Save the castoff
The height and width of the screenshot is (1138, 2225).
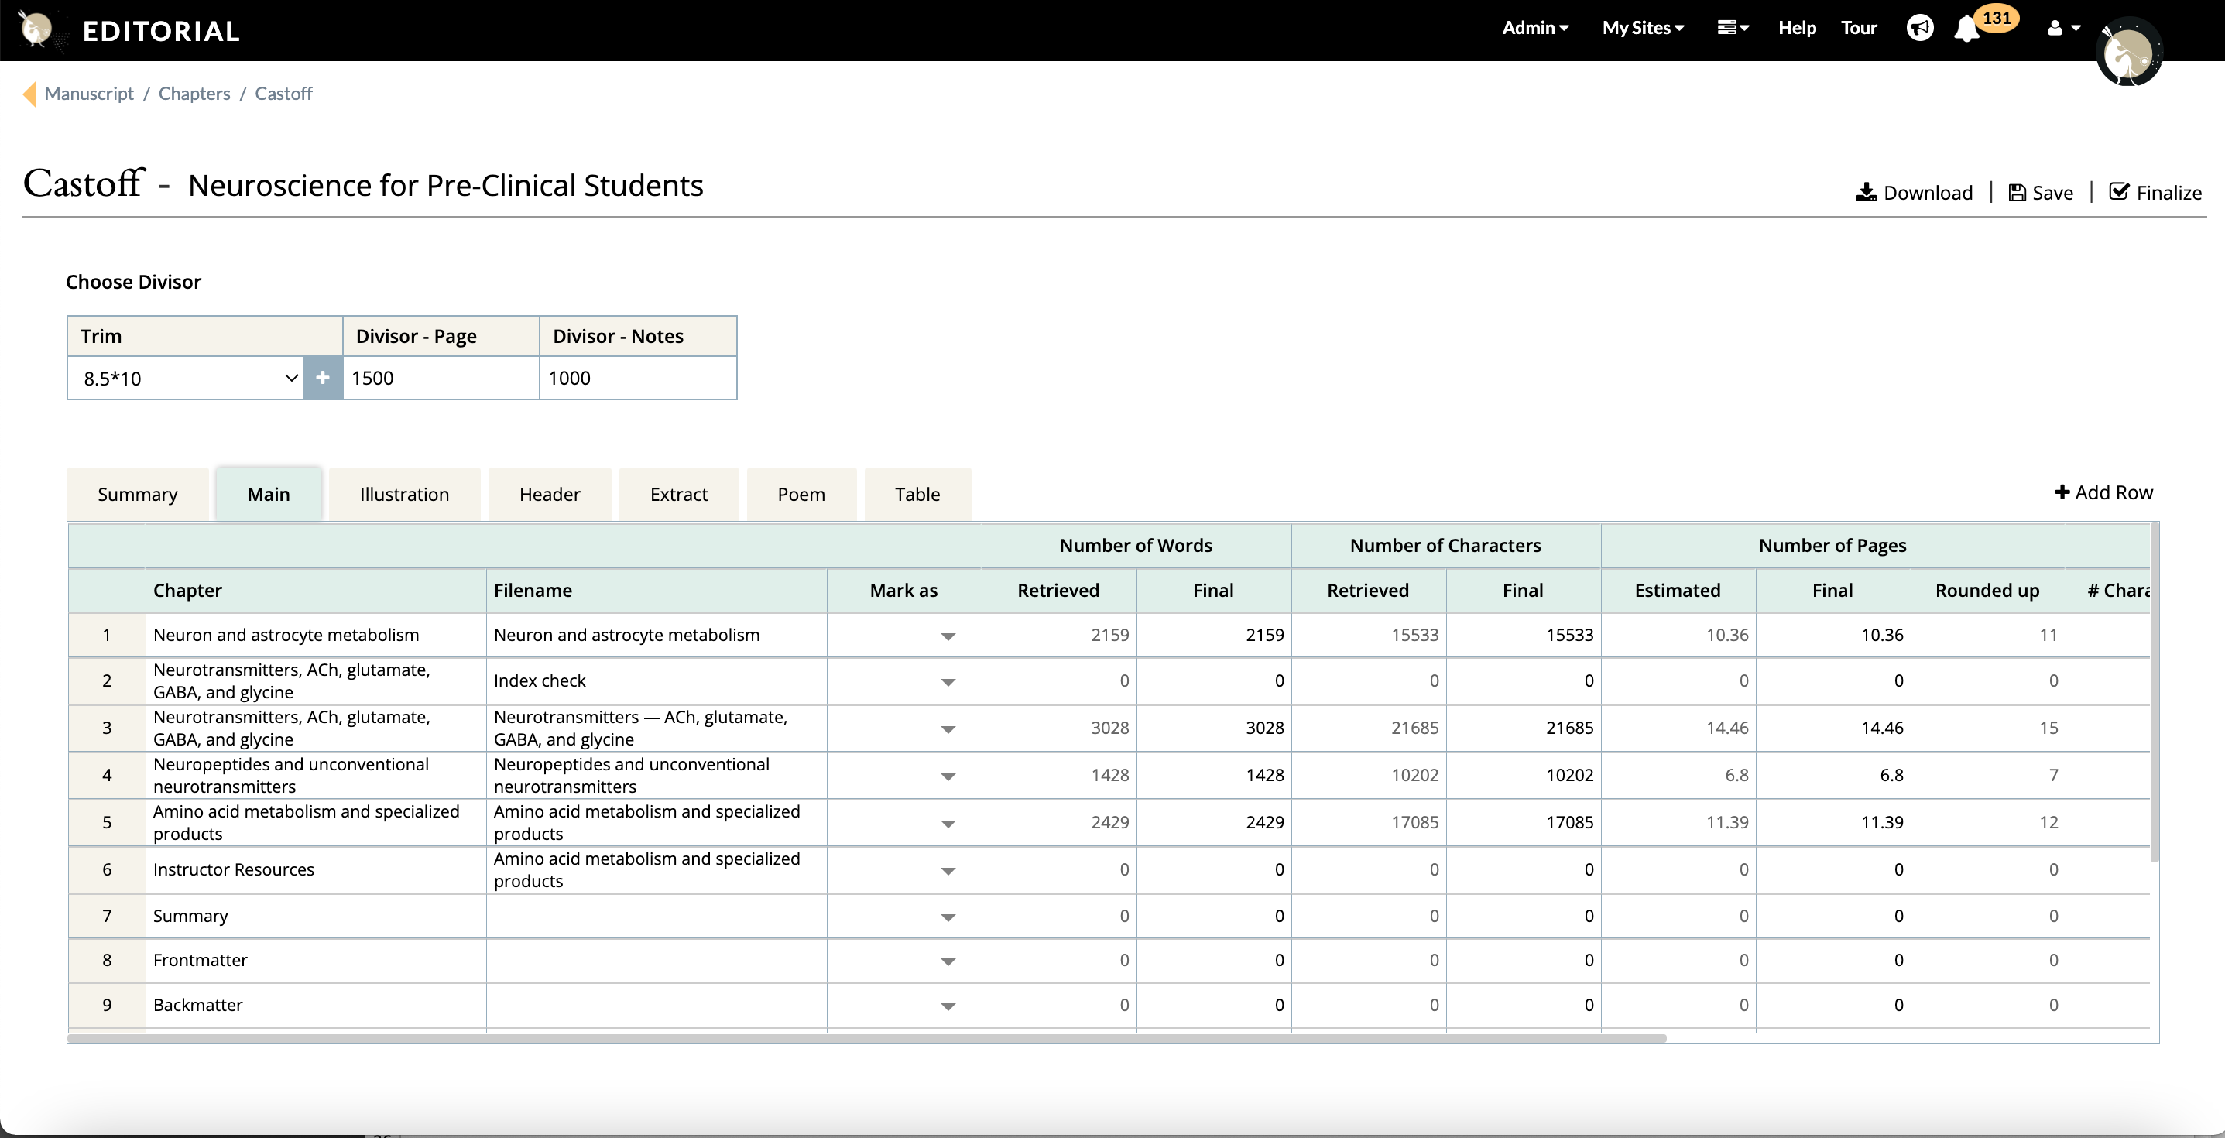[x=2040, y=193]
